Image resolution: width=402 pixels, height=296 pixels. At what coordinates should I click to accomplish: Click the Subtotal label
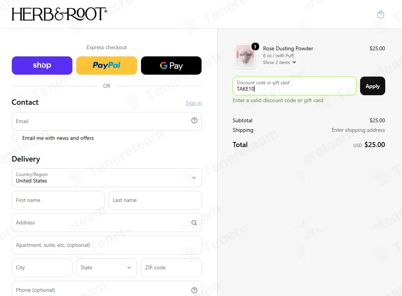pyautogui.click(x=242, y=120)
